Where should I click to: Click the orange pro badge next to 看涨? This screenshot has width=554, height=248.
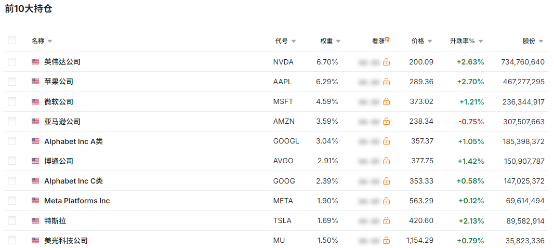coord(387,40)
